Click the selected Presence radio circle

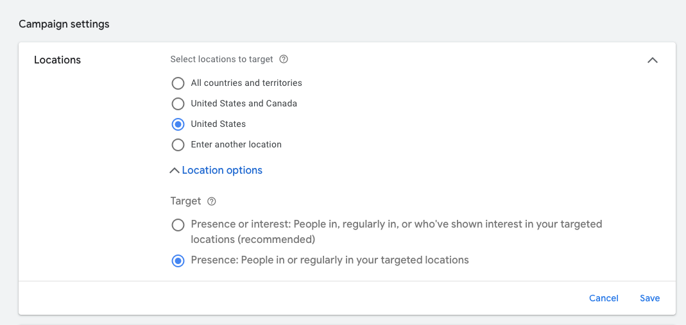pos(178,261)
